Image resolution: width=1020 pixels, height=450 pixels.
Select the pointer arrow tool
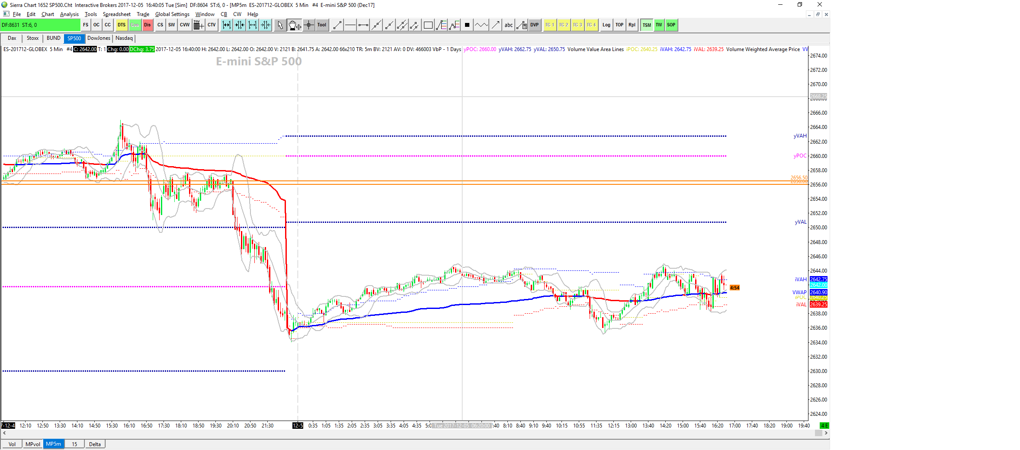[280, 25]
